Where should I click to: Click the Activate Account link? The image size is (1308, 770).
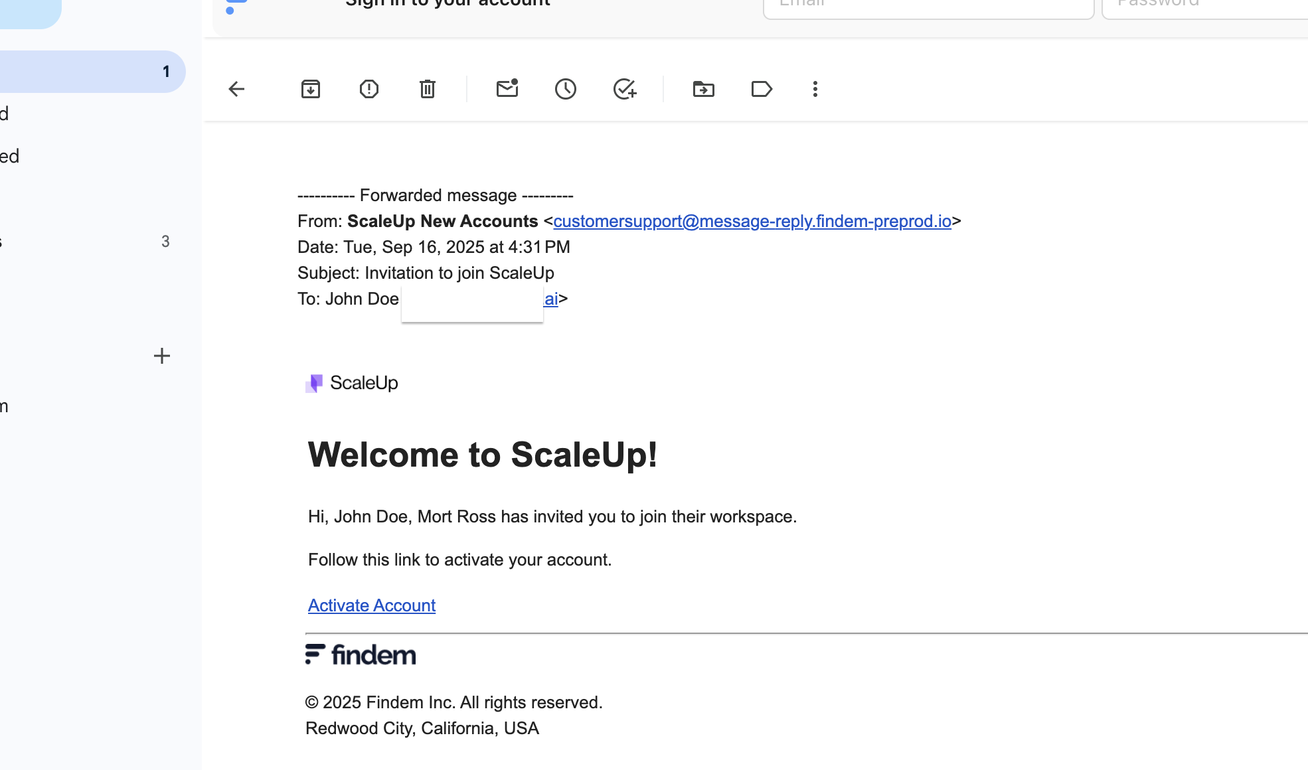click(372, 605)
